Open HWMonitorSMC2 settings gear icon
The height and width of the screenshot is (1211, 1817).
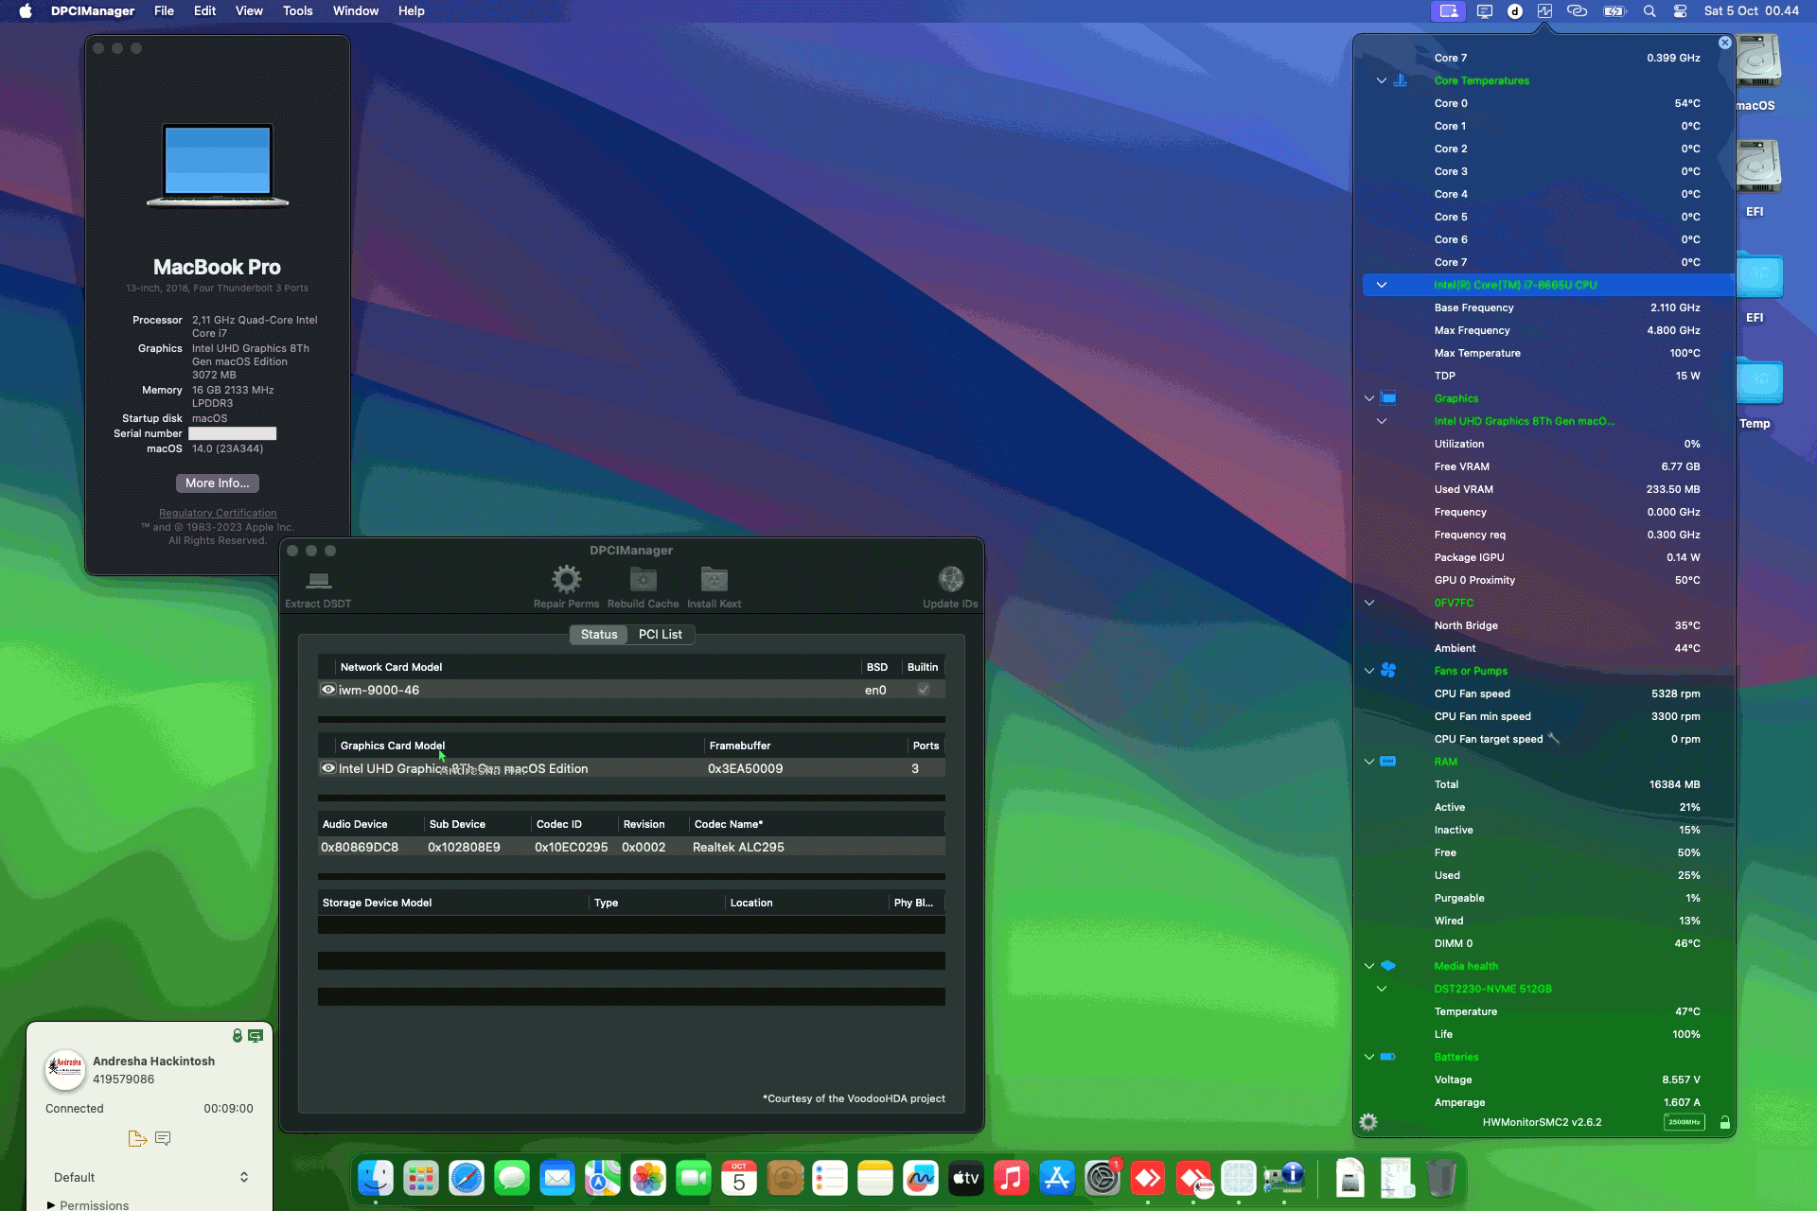coord(1368,1122)
